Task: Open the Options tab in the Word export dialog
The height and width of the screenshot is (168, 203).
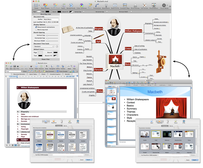Action: click(65, 126)
